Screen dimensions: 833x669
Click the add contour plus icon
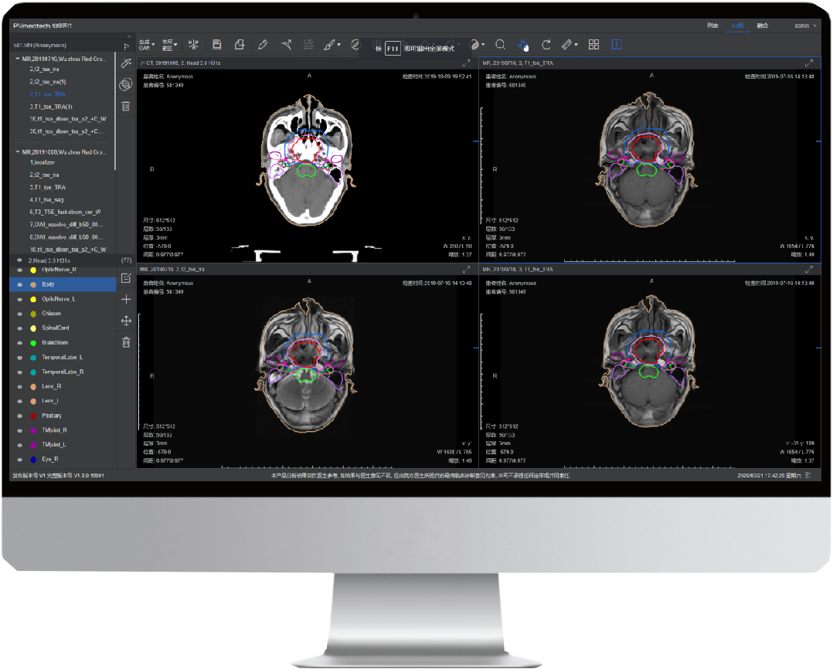(126, 299)
